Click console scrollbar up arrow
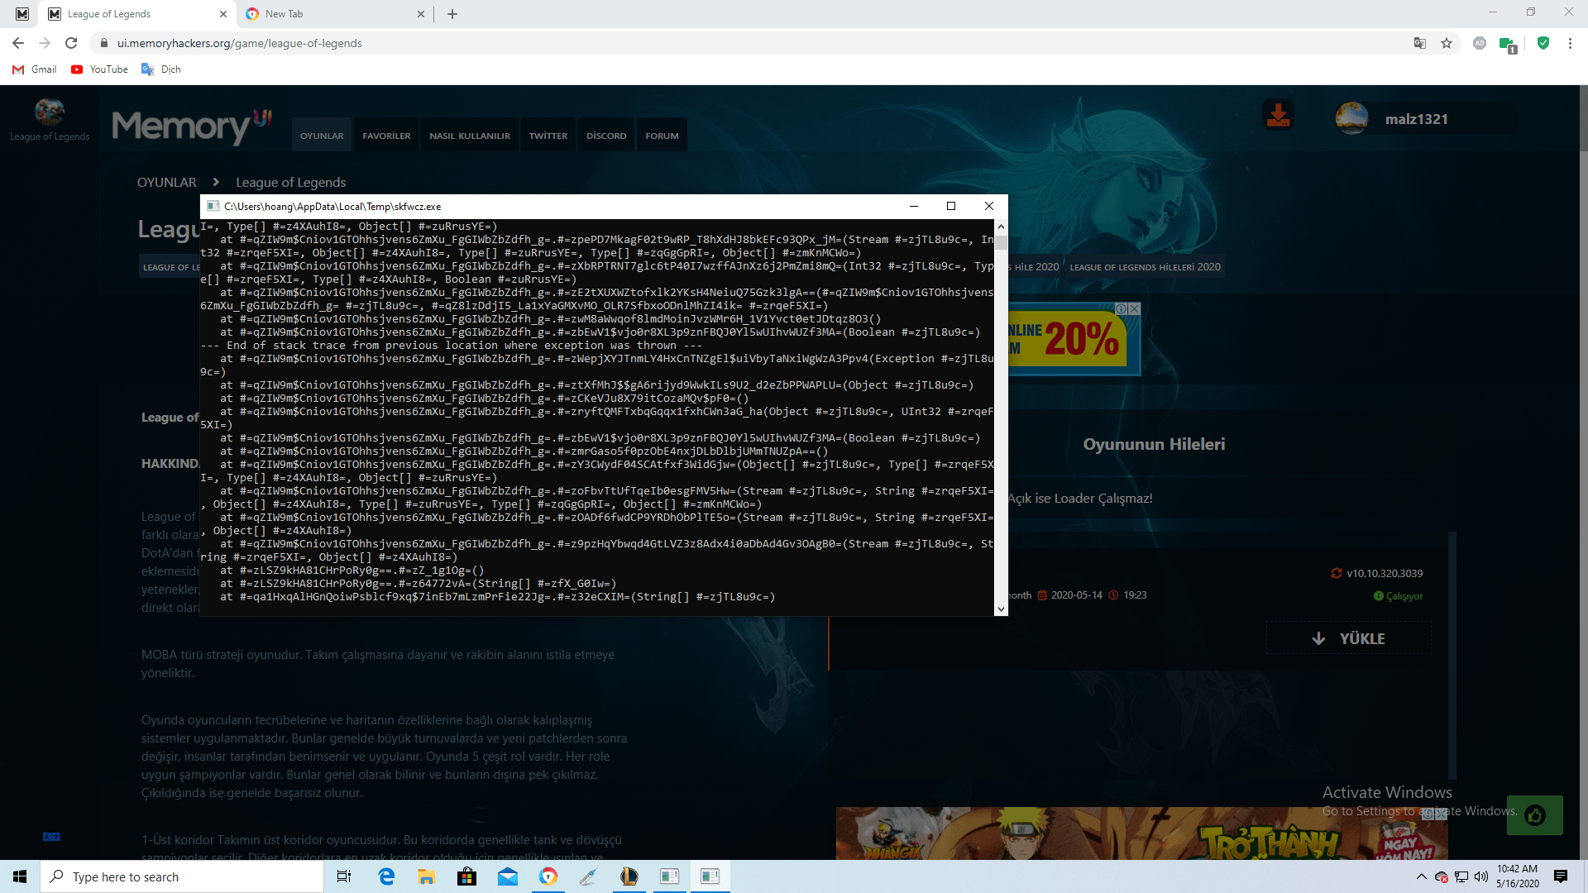Viewport: 1588px width, 893px height. [1001, 227]
